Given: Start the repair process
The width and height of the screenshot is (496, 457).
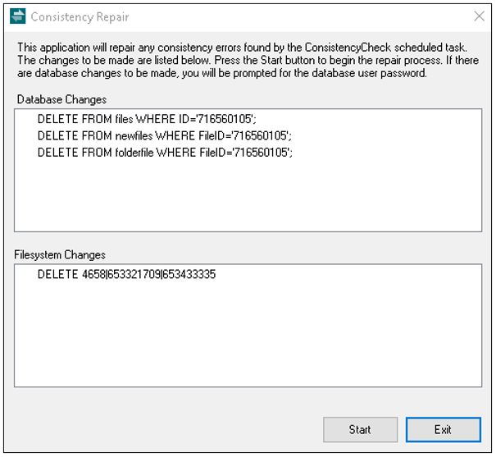Looking at the screenshot, I should [360, 429].
